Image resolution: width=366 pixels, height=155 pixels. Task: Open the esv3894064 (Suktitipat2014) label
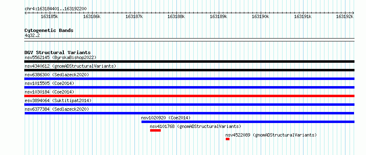point(58,100)
